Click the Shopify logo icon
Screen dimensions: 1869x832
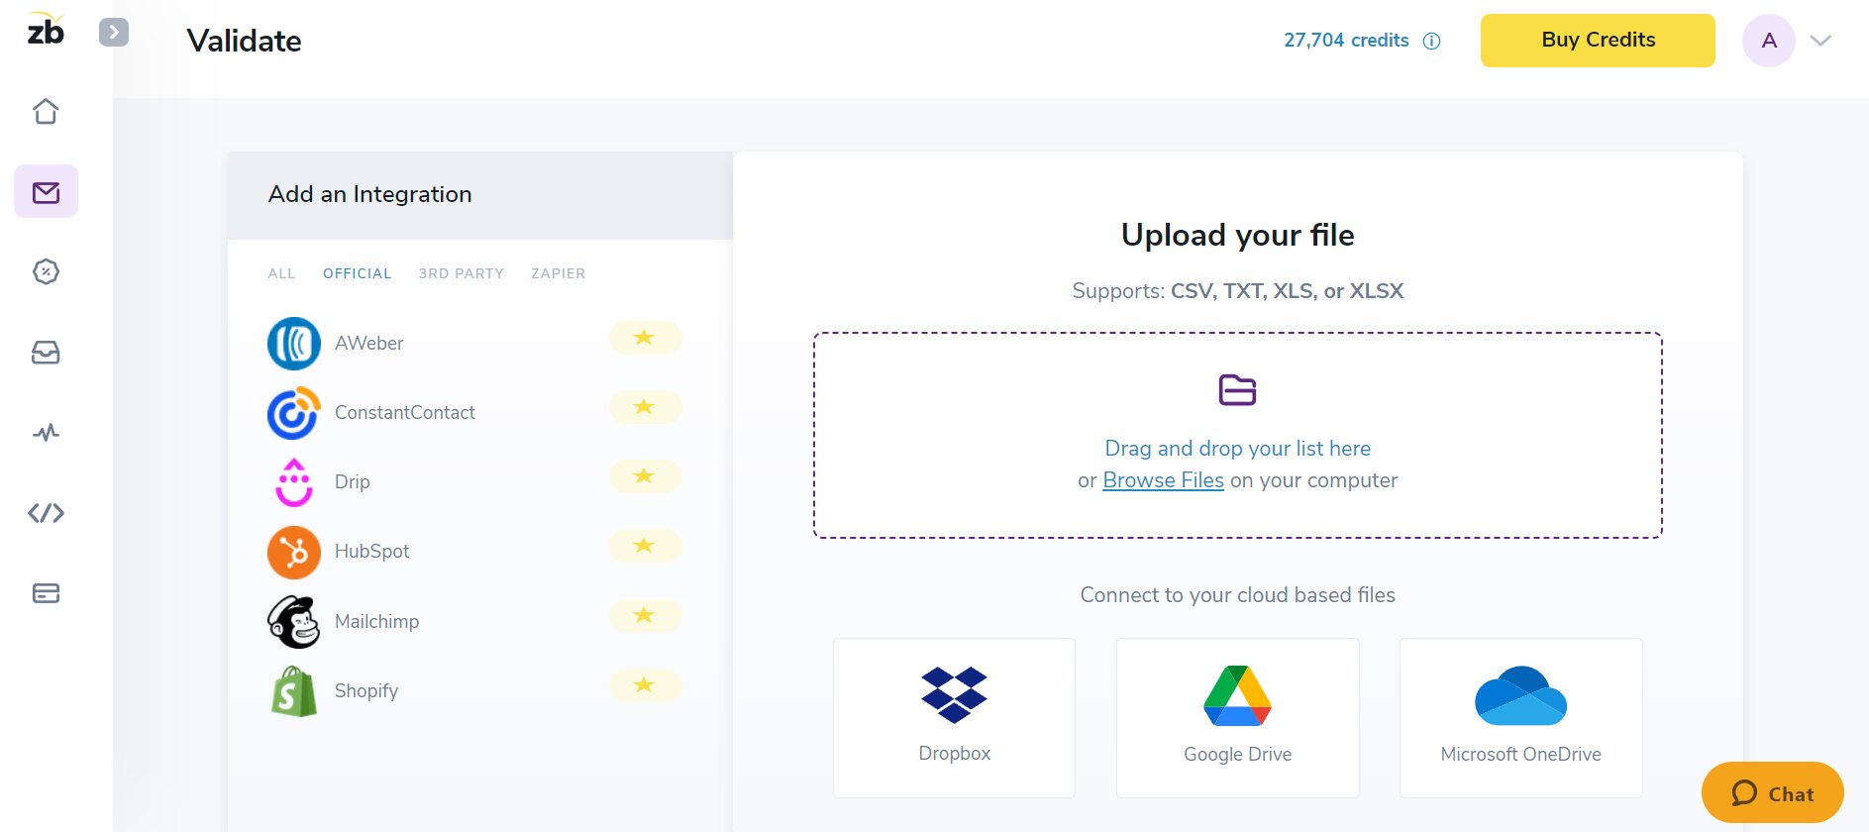click(294, 691)
